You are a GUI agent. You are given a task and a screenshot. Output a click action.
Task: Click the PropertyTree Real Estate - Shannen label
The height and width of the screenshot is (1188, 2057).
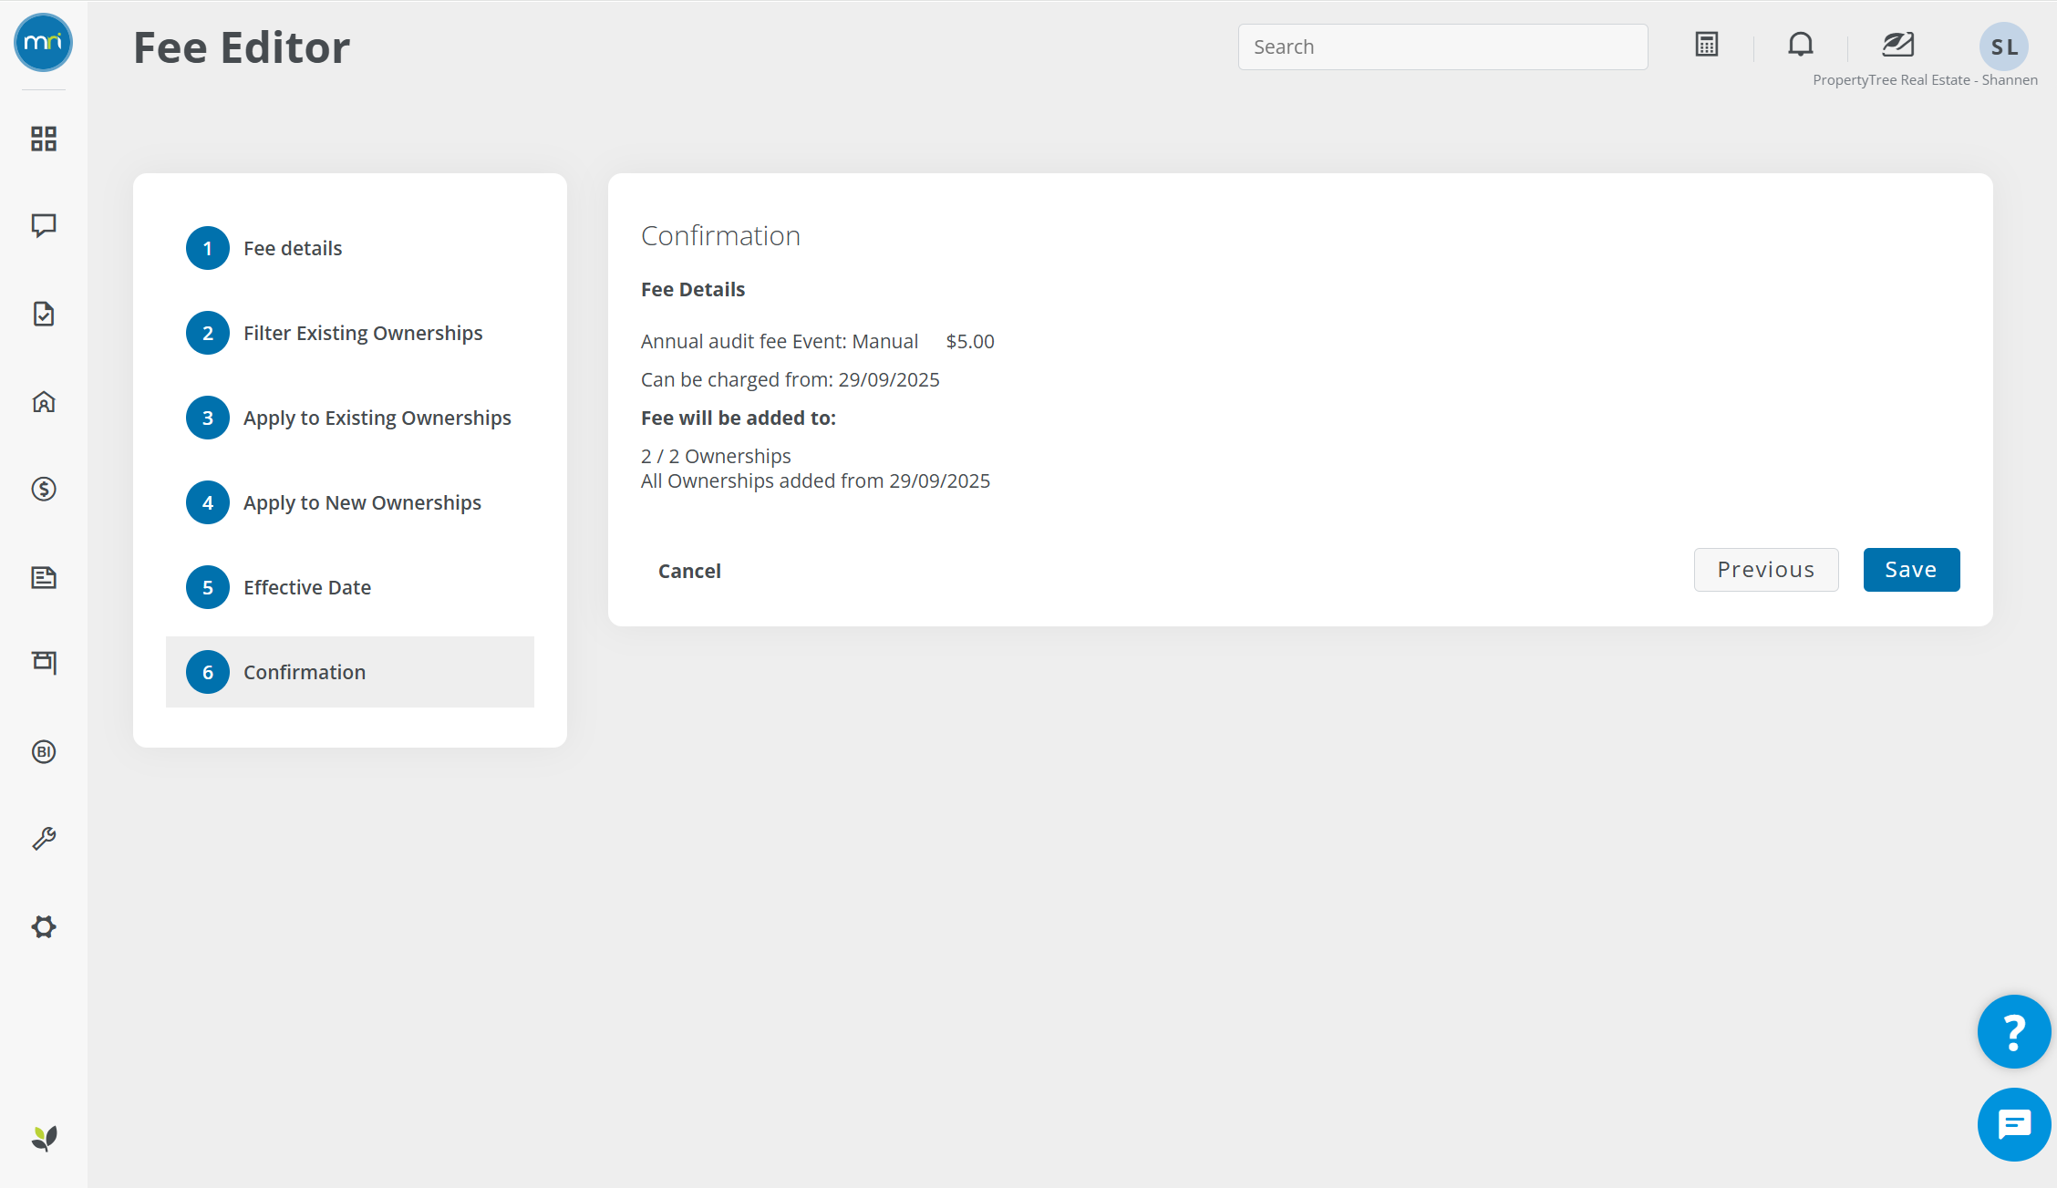[1925, 80]
